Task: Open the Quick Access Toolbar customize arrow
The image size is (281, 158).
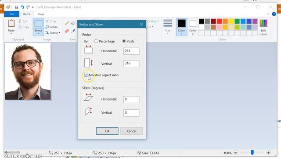Action: [33, 7]
